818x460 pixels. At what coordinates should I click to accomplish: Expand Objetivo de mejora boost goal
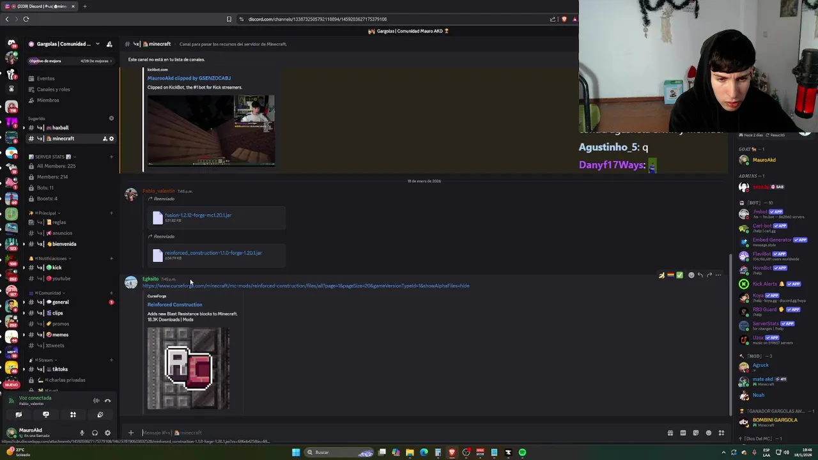[70, 61]
